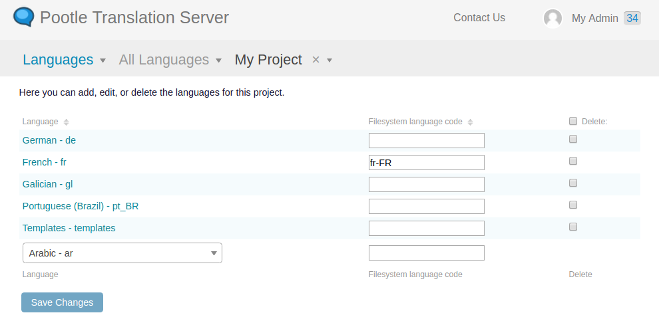Focus Galician filesystem code field
The width and height of the screenshot is (659, 325).
pos(427,184)
